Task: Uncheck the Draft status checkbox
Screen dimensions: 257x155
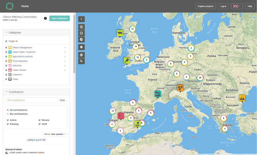Action: (x=39, y=124)
